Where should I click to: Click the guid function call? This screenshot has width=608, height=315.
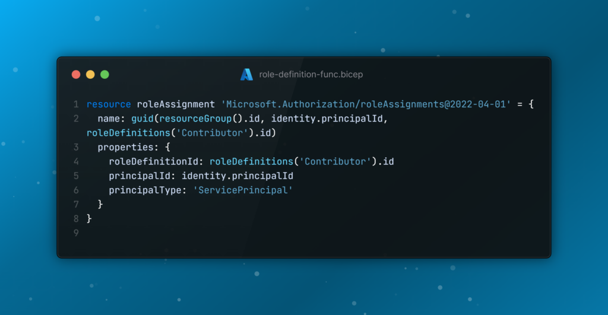coord(142,119)
